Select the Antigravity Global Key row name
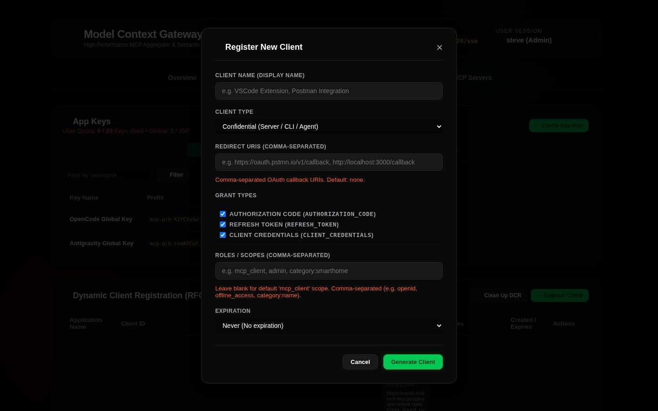The width and height of the screenshot is (658, 411). point(101,243)
